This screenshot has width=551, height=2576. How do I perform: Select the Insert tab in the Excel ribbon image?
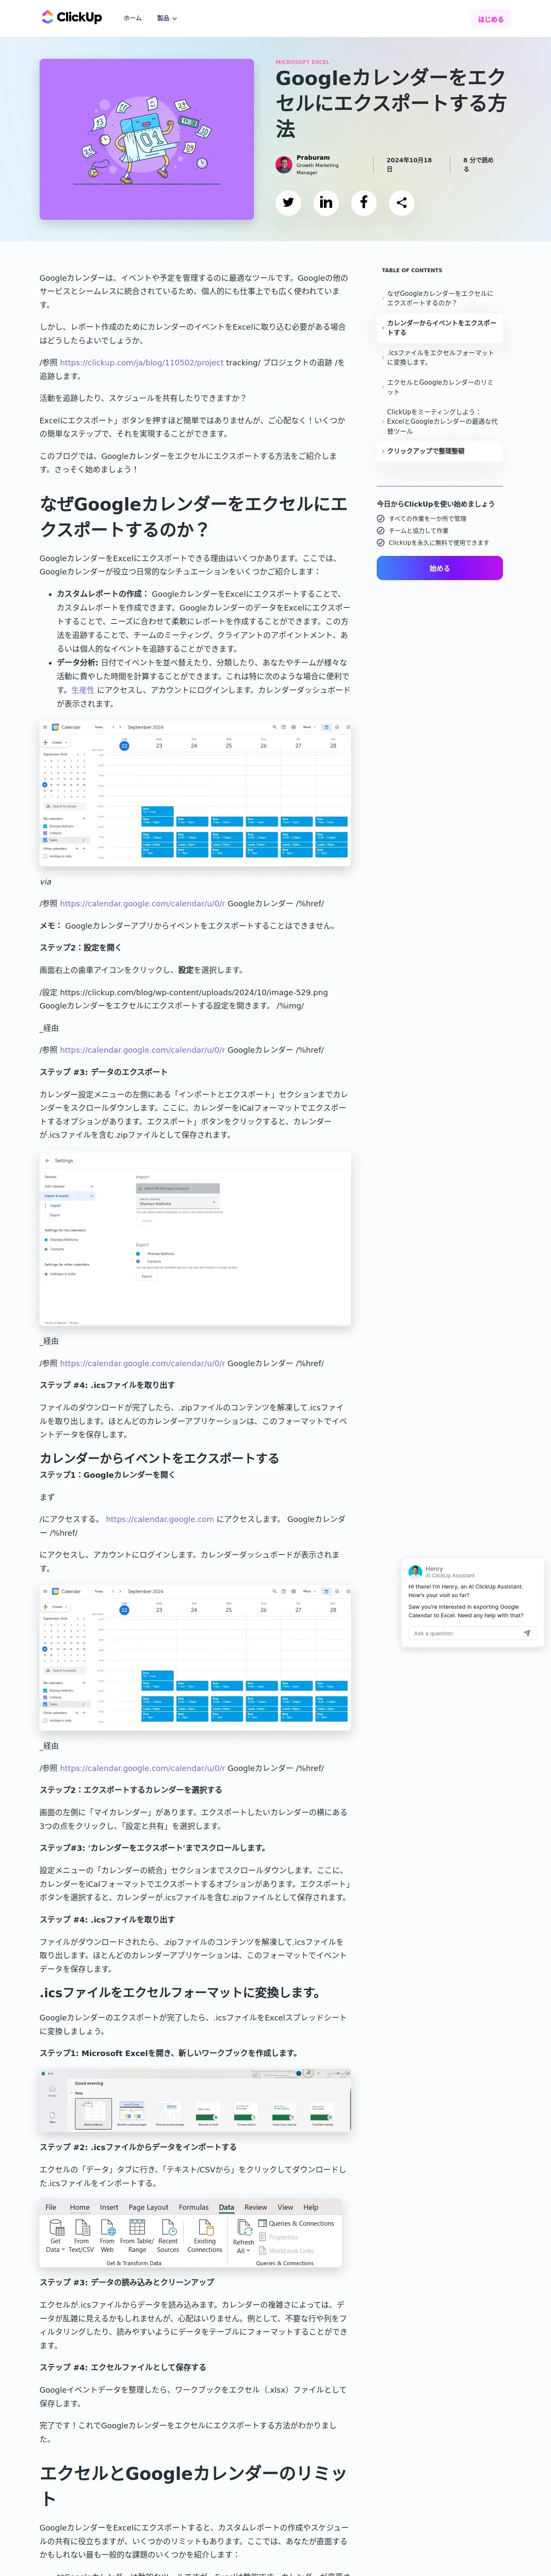109,2207
